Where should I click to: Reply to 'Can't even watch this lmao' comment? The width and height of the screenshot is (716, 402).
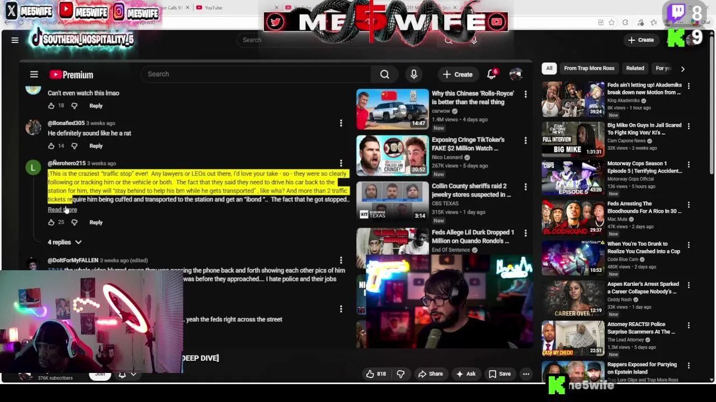pyautogui.click(x=96, y=106)
